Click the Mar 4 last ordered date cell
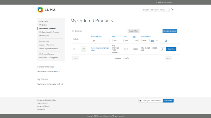 tap(149, 49)
